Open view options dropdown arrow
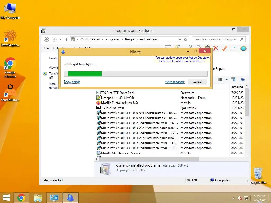 point(227,80)
